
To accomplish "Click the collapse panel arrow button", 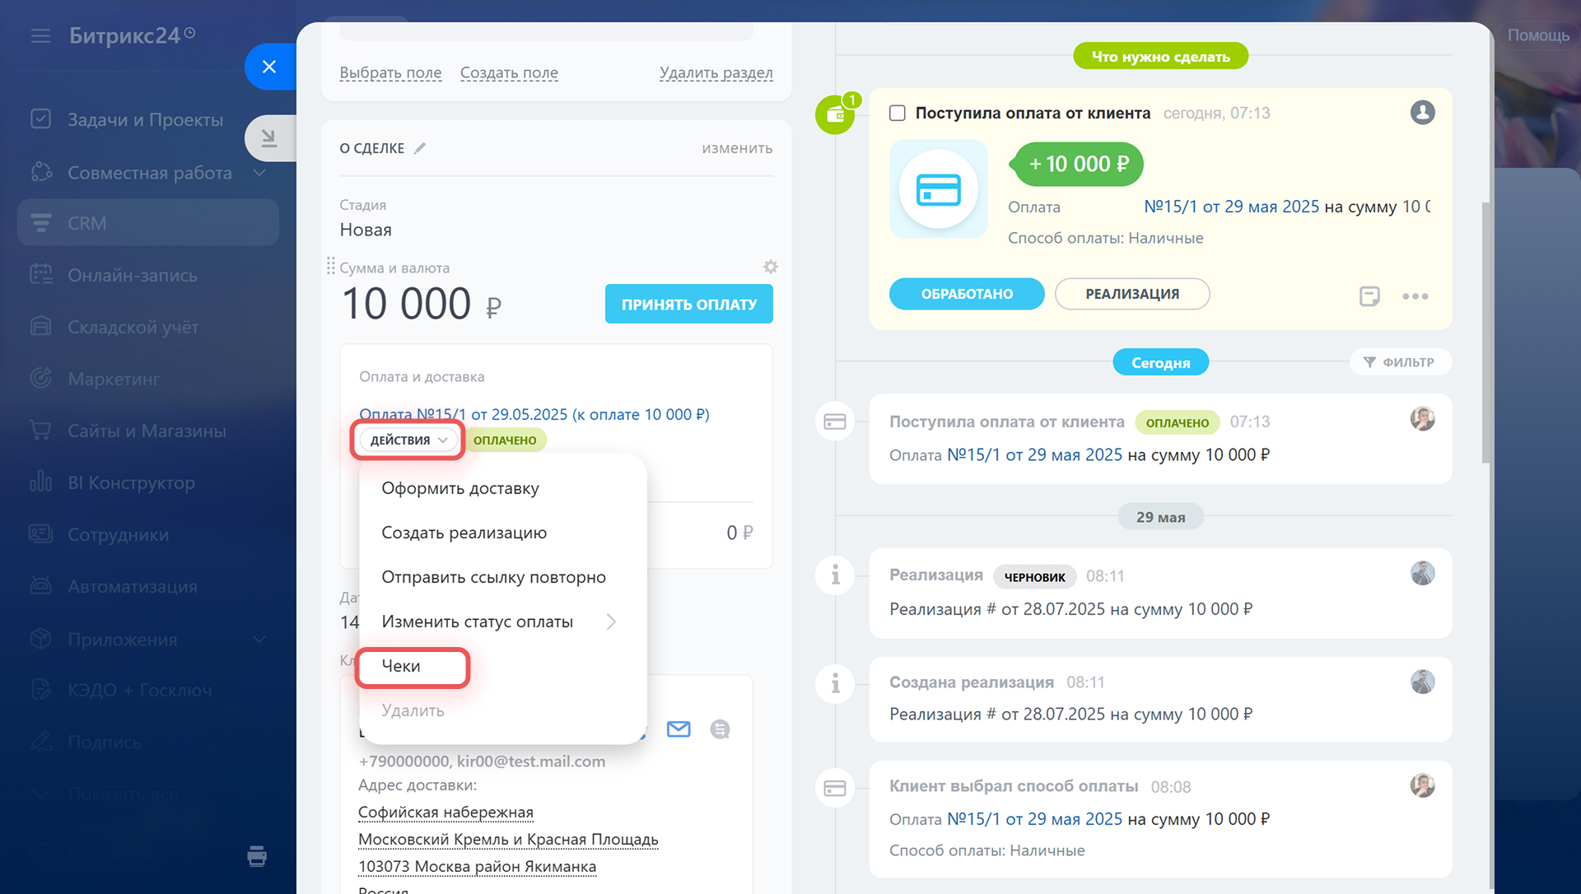I will [x=269, y=137].
